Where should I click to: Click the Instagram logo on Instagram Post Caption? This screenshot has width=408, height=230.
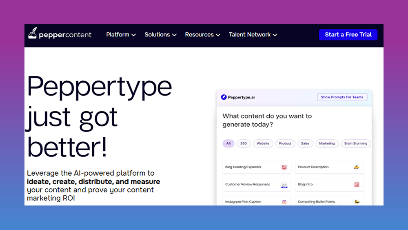pyautogui.click(x=284, y=202)
